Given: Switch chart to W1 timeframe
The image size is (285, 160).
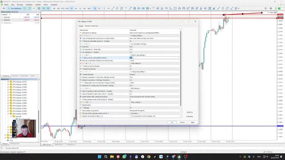Looking at the screenshot, I should pyautogui.click(x=85, y=8).
